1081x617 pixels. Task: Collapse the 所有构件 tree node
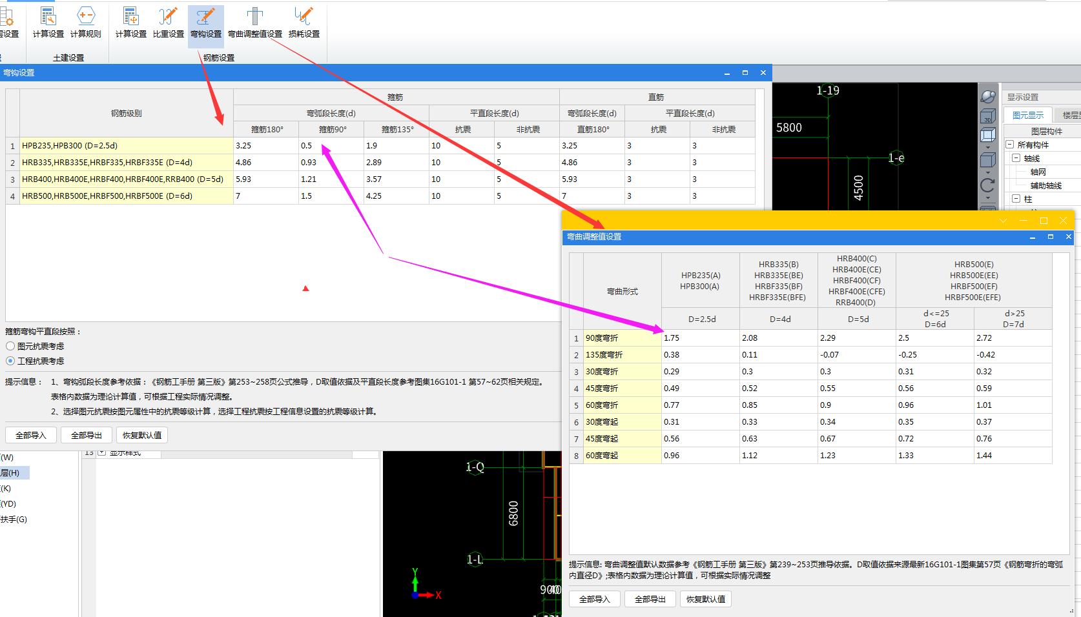pos(1010,145)
